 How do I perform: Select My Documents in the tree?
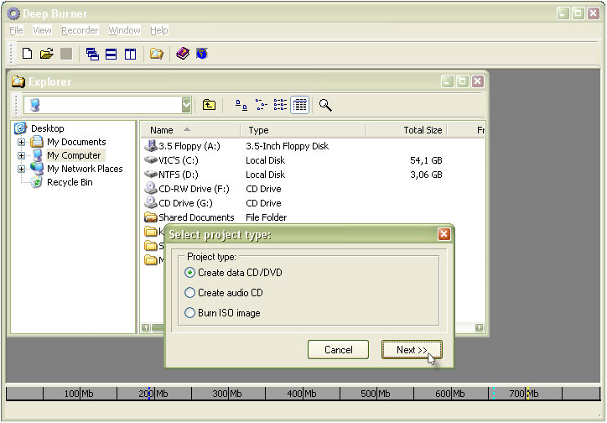pyautogui.click(x=76, y=142)
